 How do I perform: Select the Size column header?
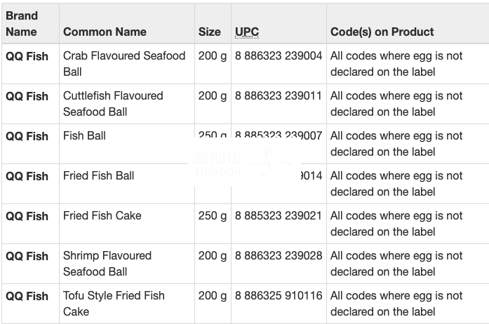pyautogui.click(x=209, y=32)
